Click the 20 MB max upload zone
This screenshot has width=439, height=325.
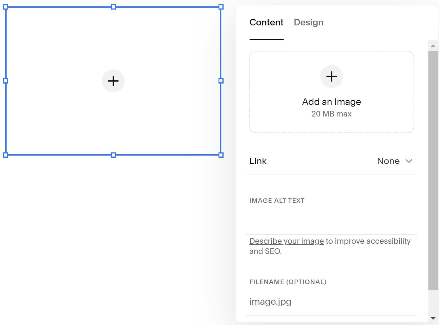coord(332,114)
